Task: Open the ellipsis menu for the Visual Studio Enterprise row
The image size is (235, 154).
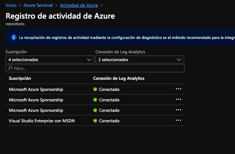Action: click(179, 120)
